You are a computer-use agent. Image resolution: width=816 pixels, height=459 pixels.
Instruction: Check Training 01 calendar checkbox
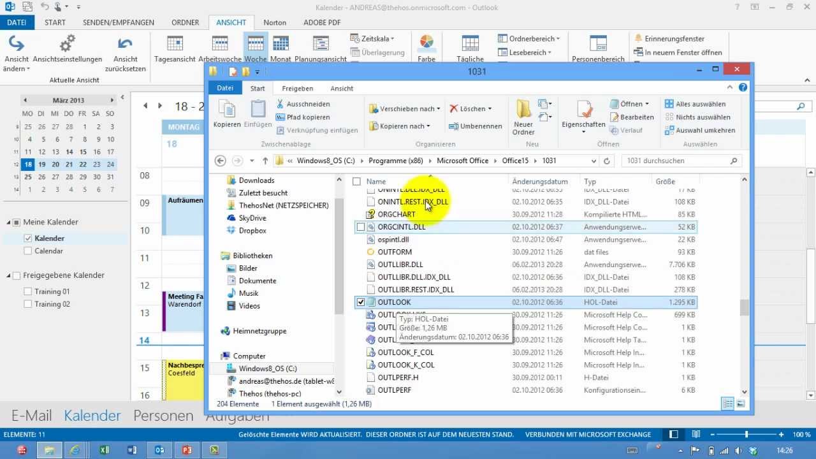[27, 292]
